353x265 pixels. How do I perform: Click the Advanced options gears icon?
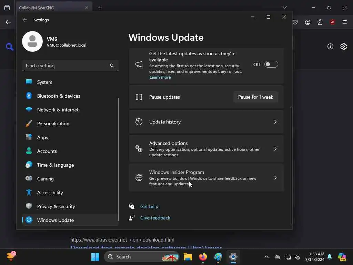click(139, 149)
